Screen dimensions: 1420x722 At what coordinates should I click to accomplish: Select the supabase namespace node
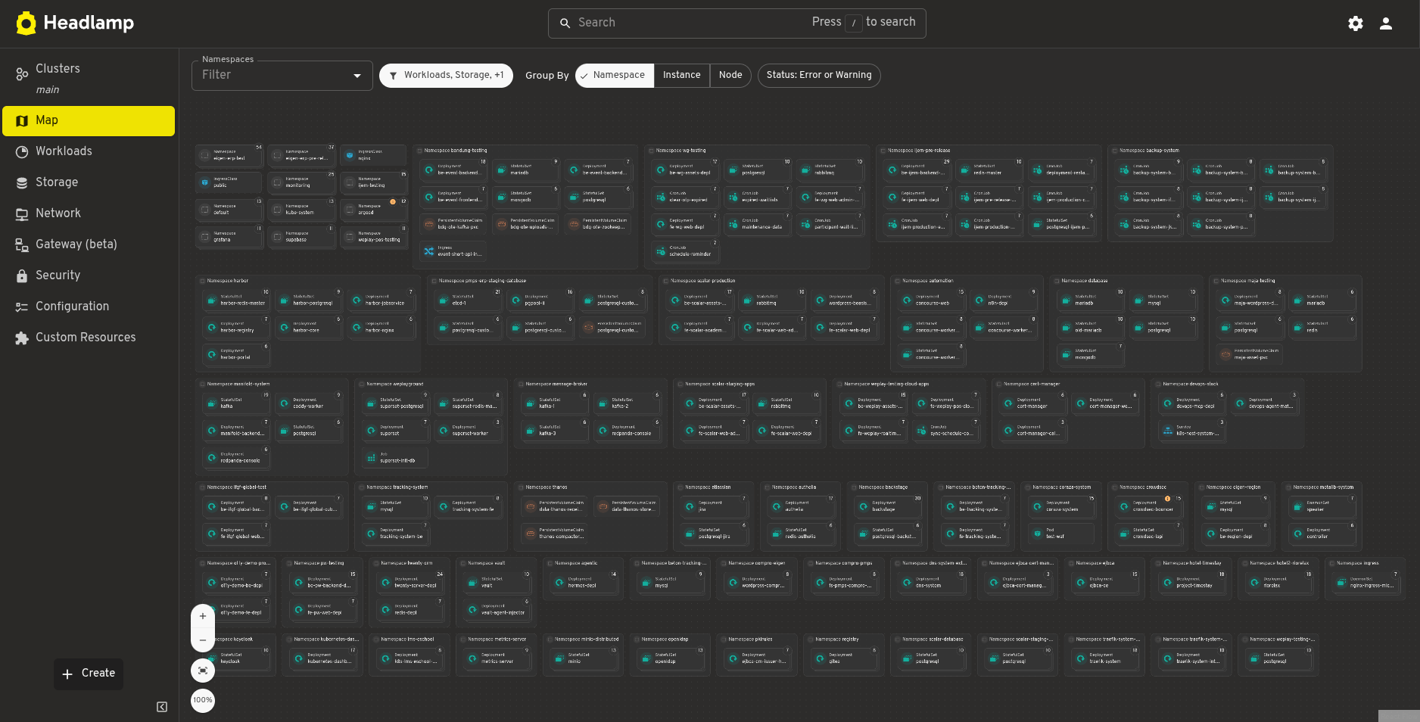(302, 237)
